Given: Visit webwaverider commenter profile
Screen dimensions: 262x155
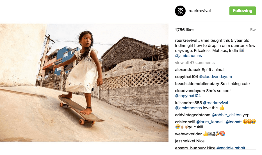Looking at the screenshot, I should (x=188, y=134).
